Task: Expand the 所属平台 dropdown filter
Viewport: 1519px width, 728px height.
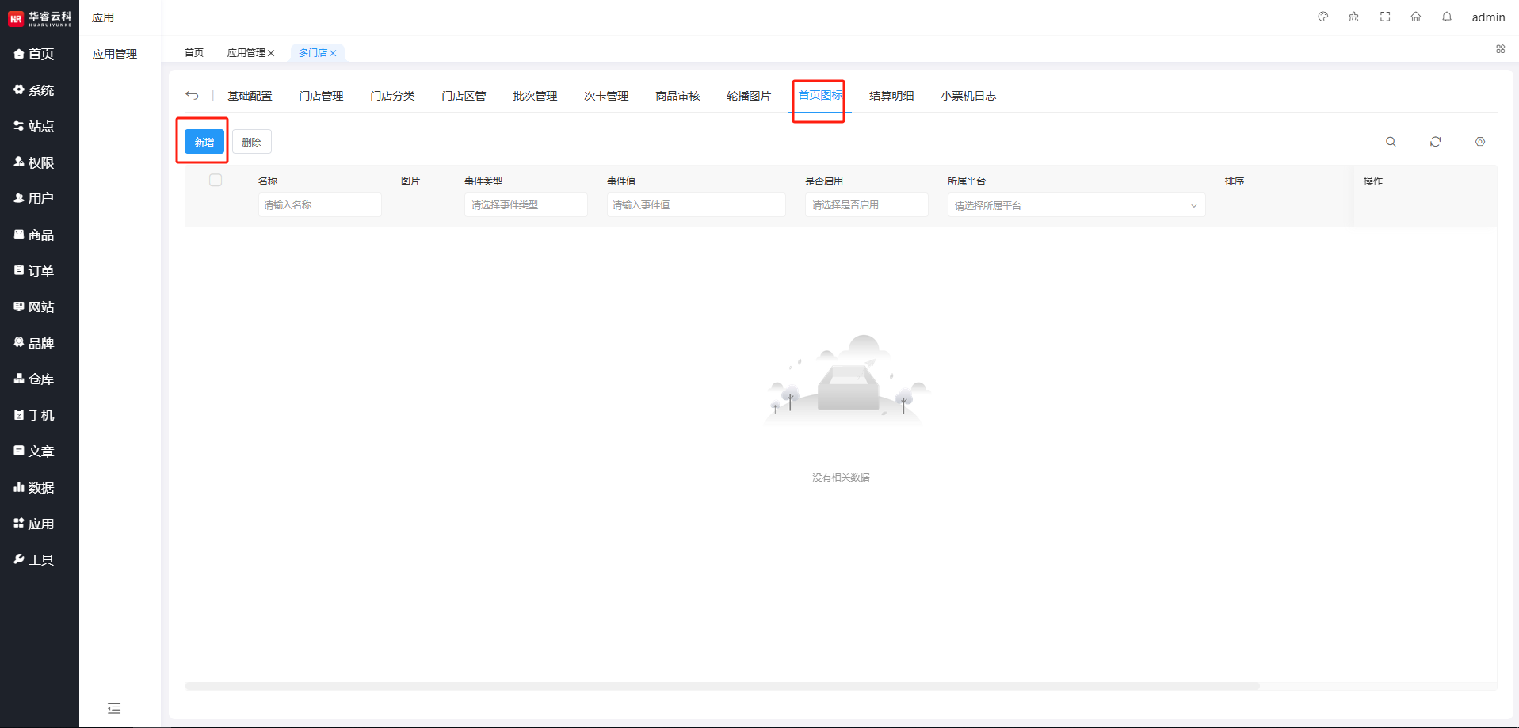Action: [x=1075, y=205]
